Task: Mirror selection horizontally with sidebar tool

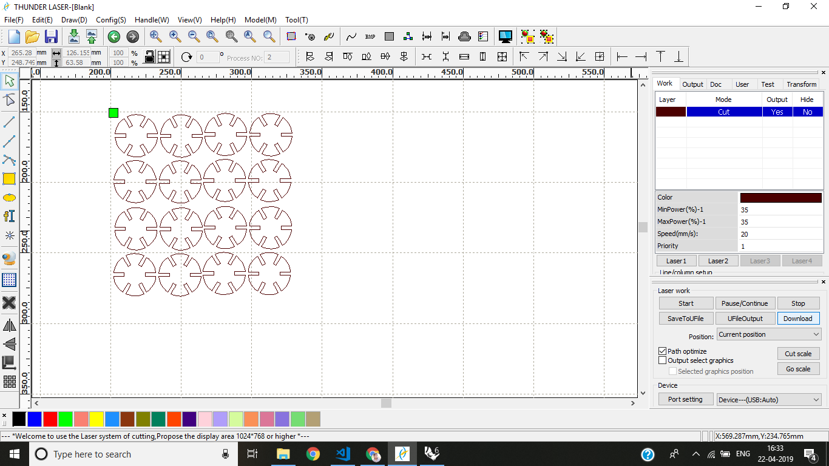Action: click(x=9, y=325)
